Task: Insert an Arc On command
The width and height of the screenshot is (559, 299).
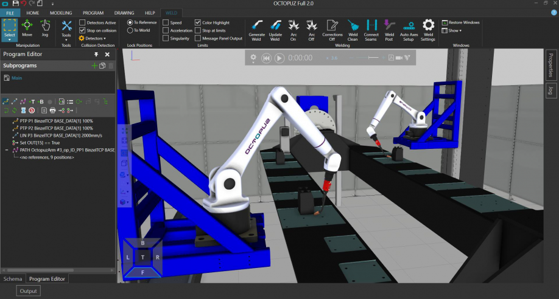Action: pyautogui.click(x=294, y=30)
